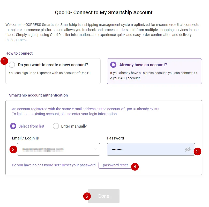Image resolution: width=209 pixels, height=207 pixels.
Task: Open the Email / Login ID dropdown
Action: pyautogui.click(x=58, y=149)
